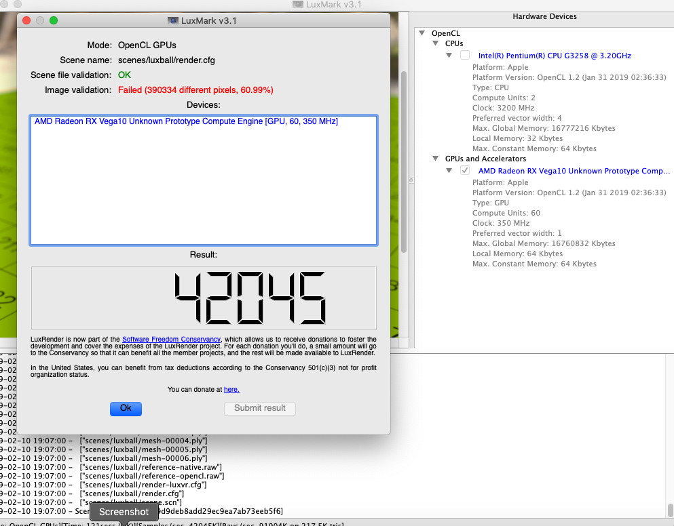
Task: Click the 'Compute Units: 2' CPU line
Action: pyautogui.click(x=504, y=98)
